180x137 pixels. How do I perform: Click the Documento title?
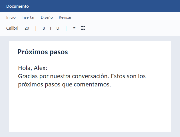tap(17, 6)
